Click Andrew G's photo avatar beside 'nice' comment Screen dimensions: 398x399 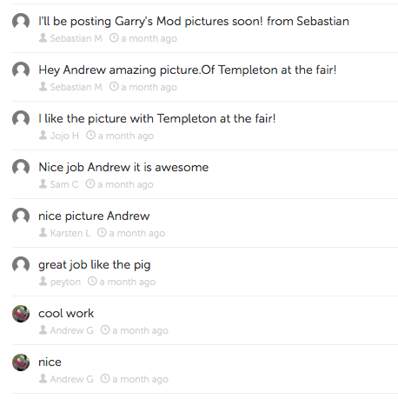21,362
